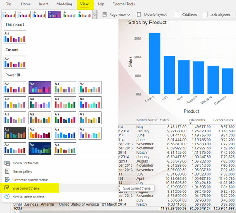The width and height of the screenshot is (236, 213).
Task: Sort by the Gross Sales column header
Action: [x=223, y=120]
